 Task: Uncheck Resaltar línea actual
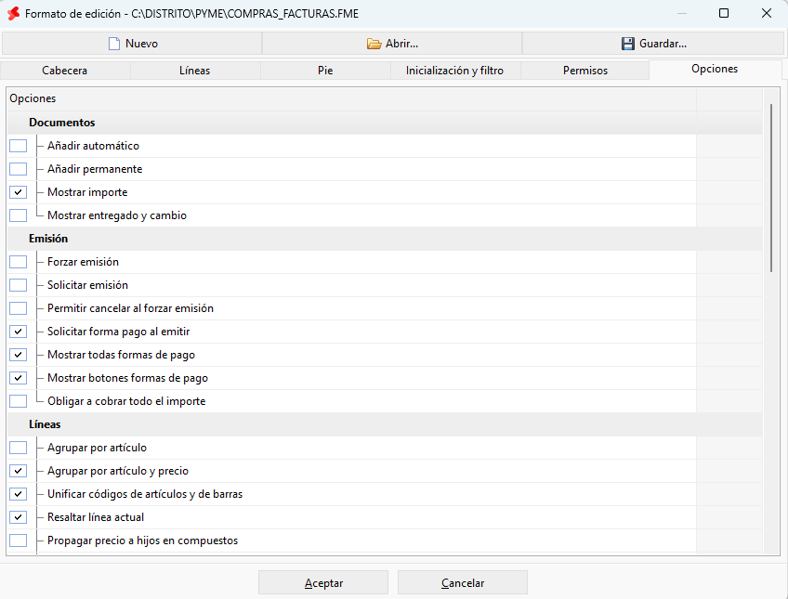click(18, 517)
